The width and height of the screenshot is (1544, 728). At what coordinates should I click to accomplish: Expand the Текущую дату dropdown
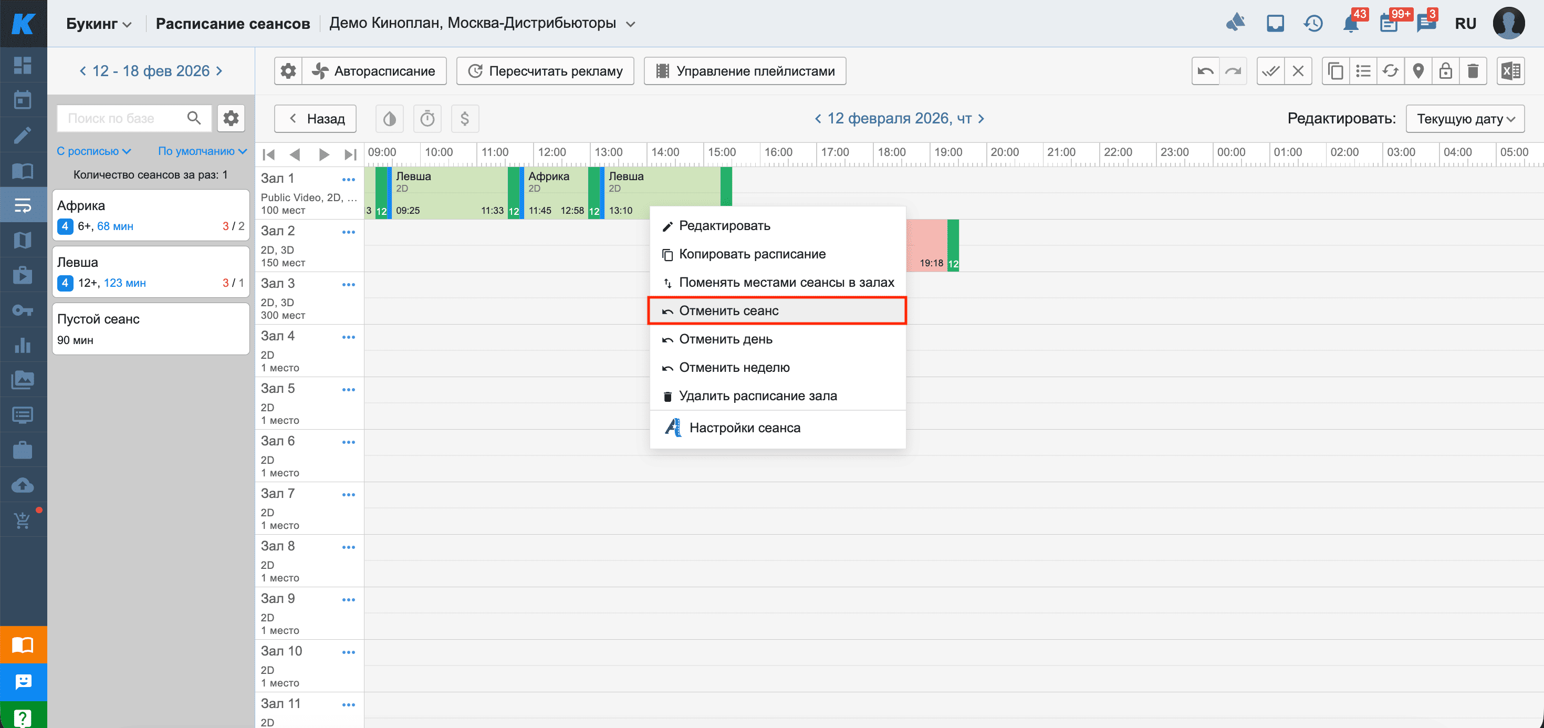(x=1465, y=119)
